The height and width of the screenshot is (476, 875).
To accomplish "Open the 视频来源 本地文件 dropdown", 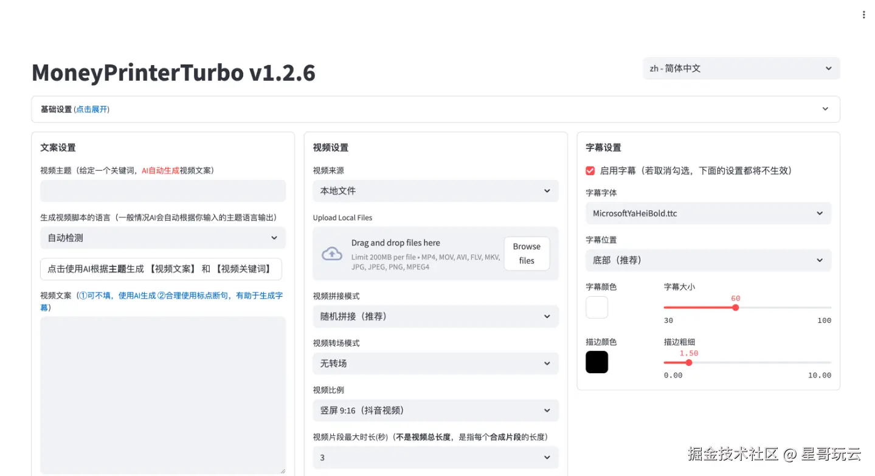I will click(435, 191).
